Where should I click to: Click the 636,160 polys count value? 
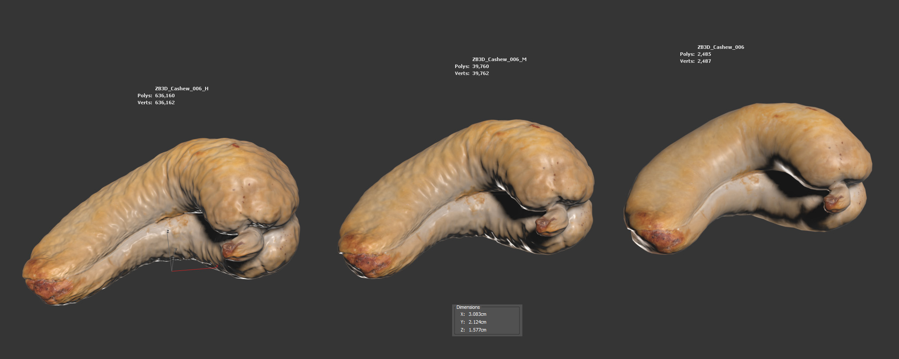pos(165,96)
